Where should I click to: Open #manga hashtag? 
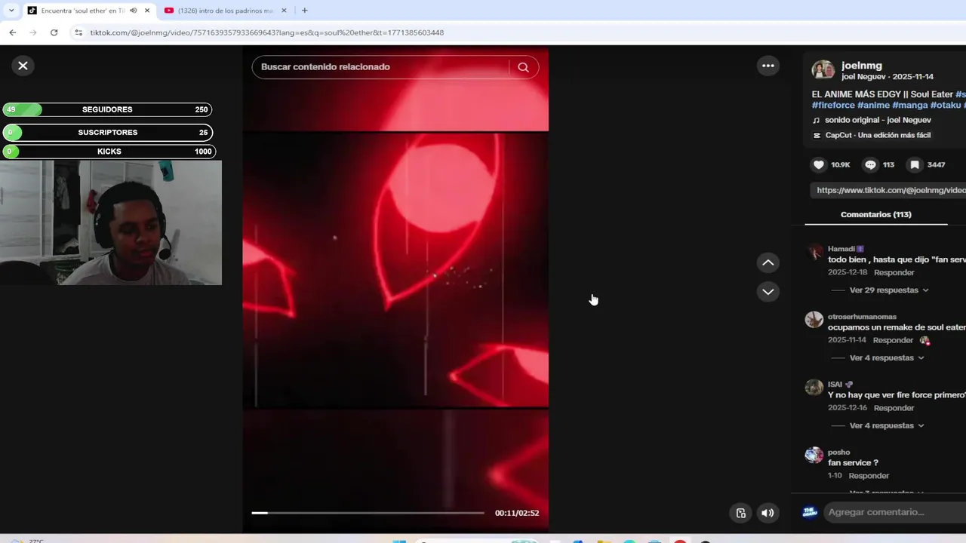click(x=909, y=106)
